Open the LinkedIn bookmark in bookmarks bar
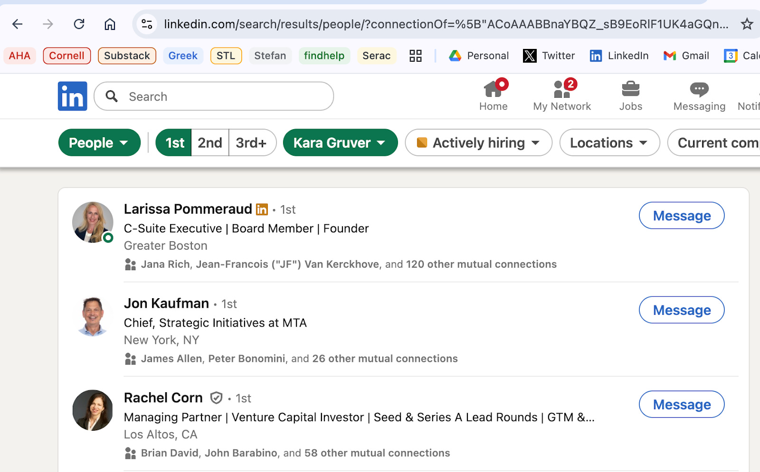760x472 pixels. point(619,56)
